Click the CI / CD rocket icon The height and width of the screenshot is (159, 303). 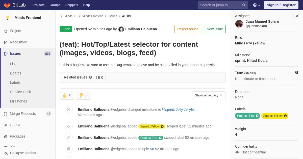click(6, 125)
